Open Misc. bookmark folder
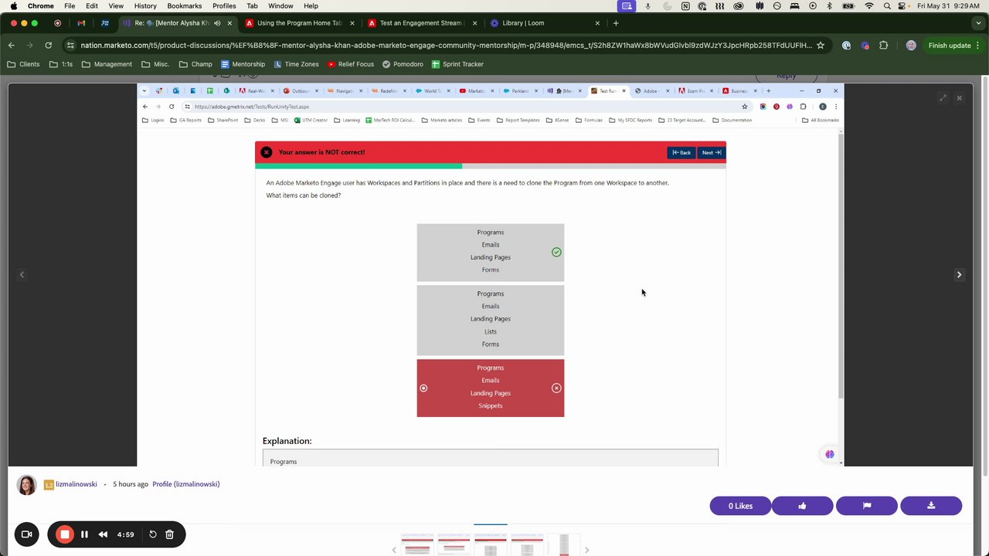 (x=155, y=64)
